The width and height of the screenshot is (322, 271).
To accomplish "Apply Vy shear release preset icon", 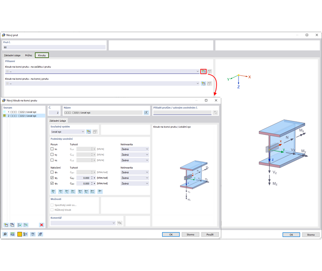I will click(61, 192).
